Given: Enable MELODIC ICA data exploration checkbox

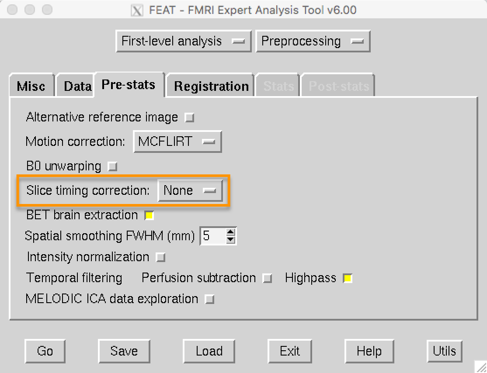Looking at the screenshot, I should (x=210, y=299).
